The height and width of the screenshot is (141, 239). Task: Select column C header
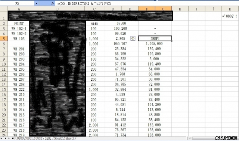(94, 9)
